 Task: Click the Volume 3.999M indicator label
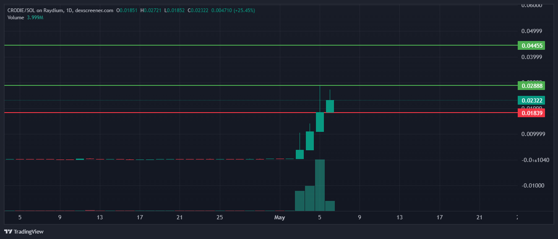(25, 18)
